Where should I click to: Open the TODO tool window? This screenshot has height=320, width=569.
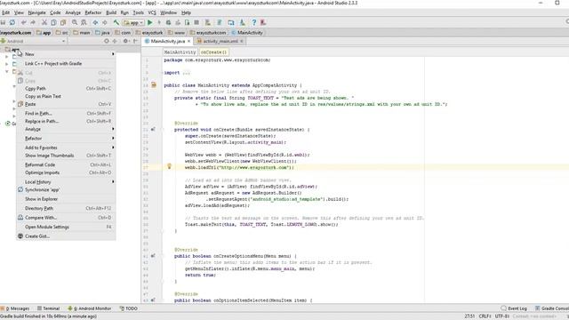(x=128, y=308)
